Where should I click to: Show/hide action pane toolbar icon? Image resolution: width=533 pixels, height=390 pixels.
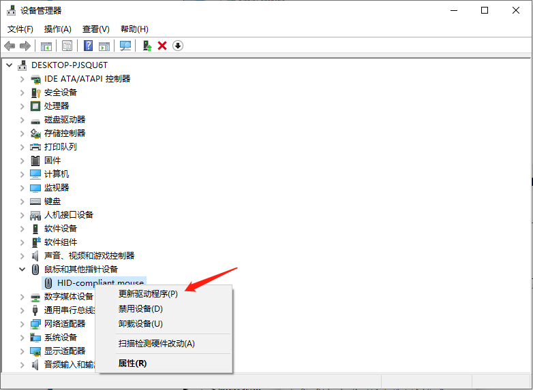click(x=104, y=46)
